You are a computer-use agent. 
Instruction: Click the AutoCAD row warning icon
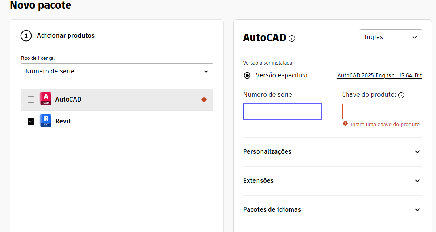click(x=204, y=100)
